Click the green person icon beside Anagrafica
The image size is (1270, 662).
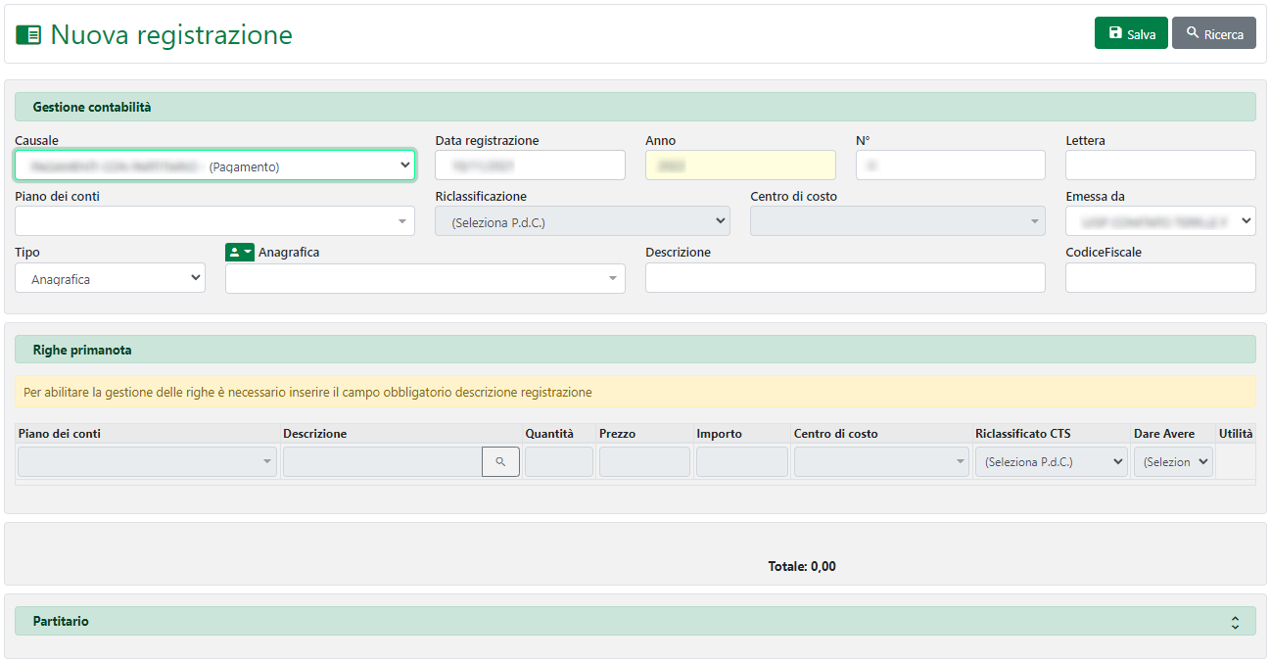(x=239, y=253)
